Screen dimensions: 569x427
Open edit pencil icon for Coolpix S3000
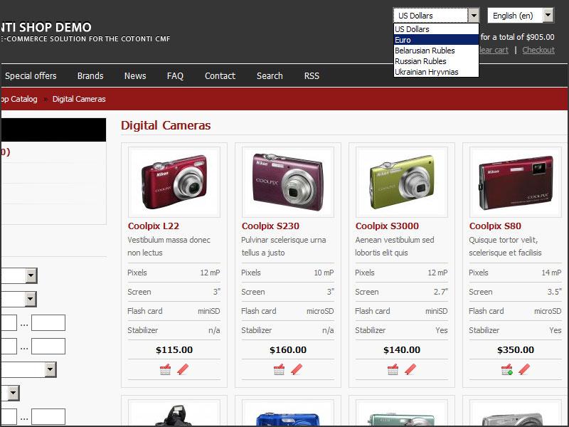[x=410, y=369]
